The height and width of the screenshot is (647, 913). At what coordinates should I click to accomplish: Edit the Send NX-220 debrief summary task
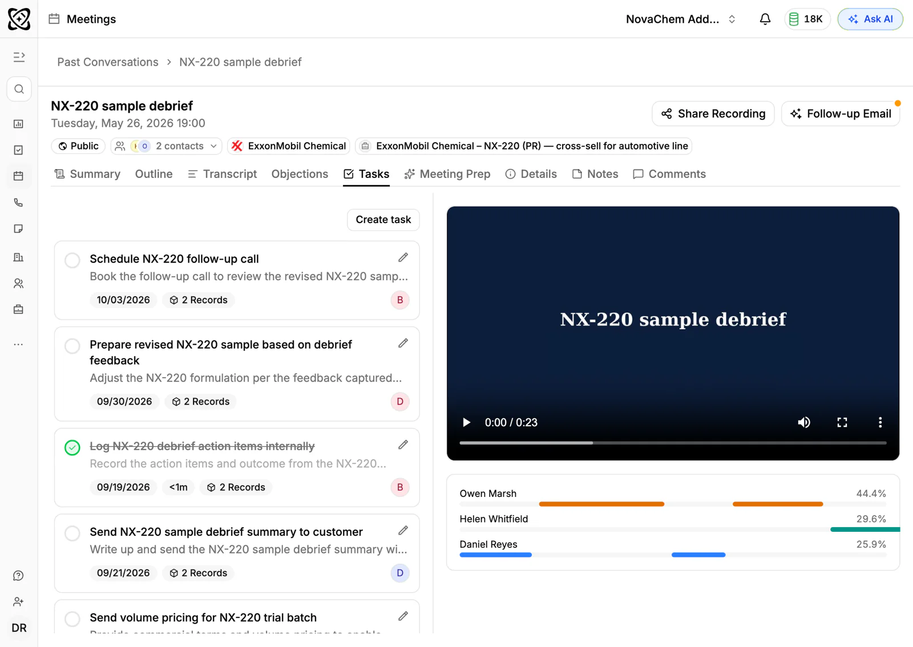coord(403,531)
